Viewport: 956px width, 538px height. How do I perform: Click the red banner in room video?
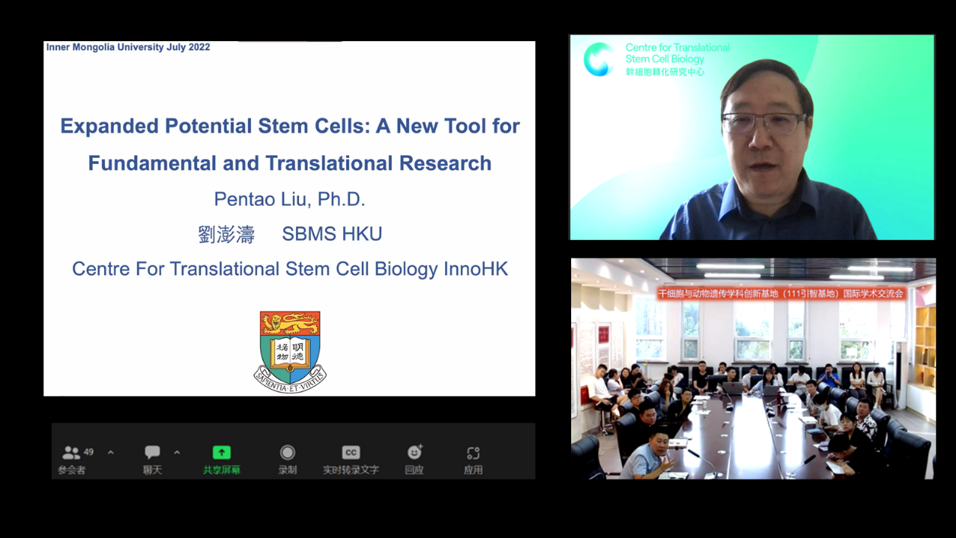pos(780,293)
